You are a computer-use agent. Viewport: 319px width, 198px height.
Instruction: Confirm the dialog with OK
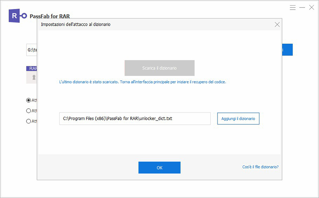click(x=159, y=167)
